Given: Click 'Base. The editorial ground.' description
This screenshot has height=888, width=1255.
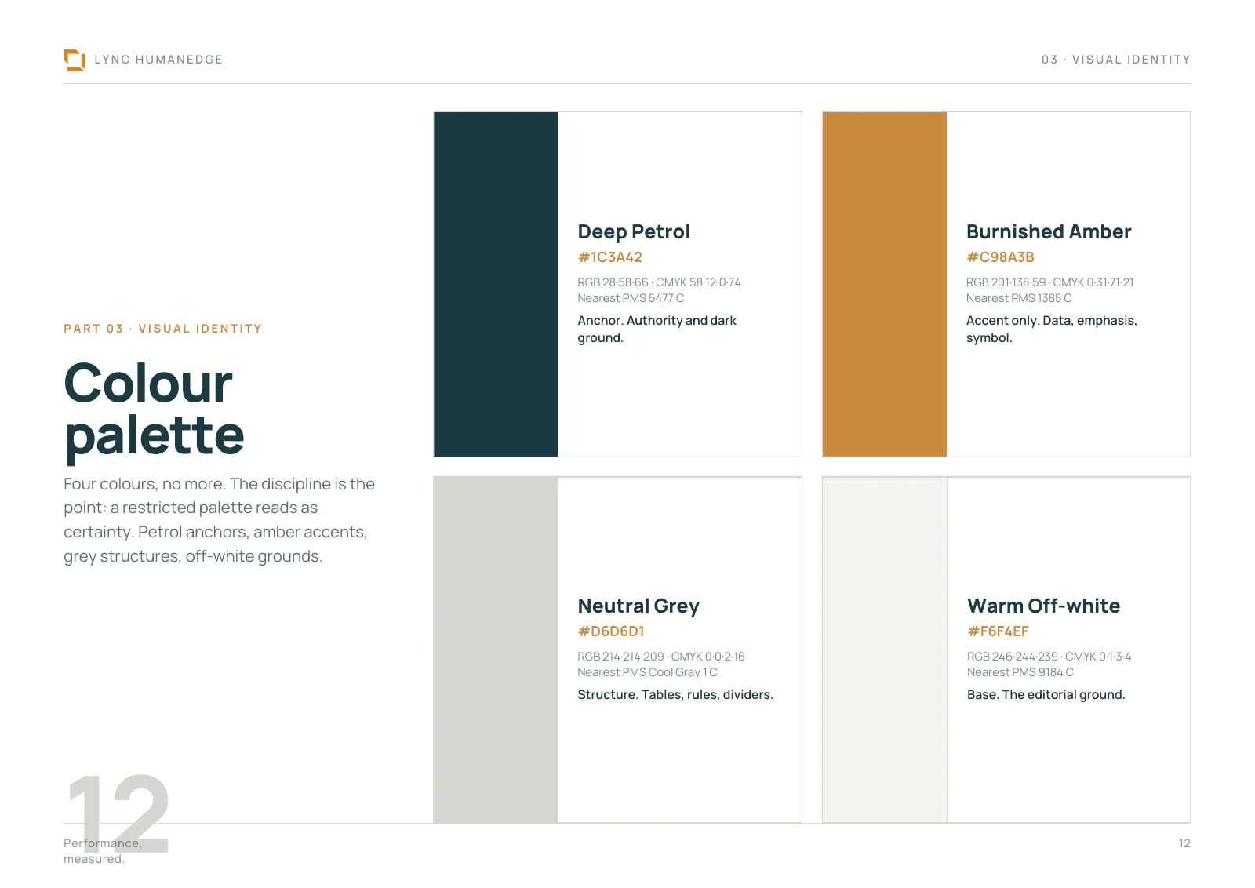Looking at the screenshot, I should (x=1046, y=695).
